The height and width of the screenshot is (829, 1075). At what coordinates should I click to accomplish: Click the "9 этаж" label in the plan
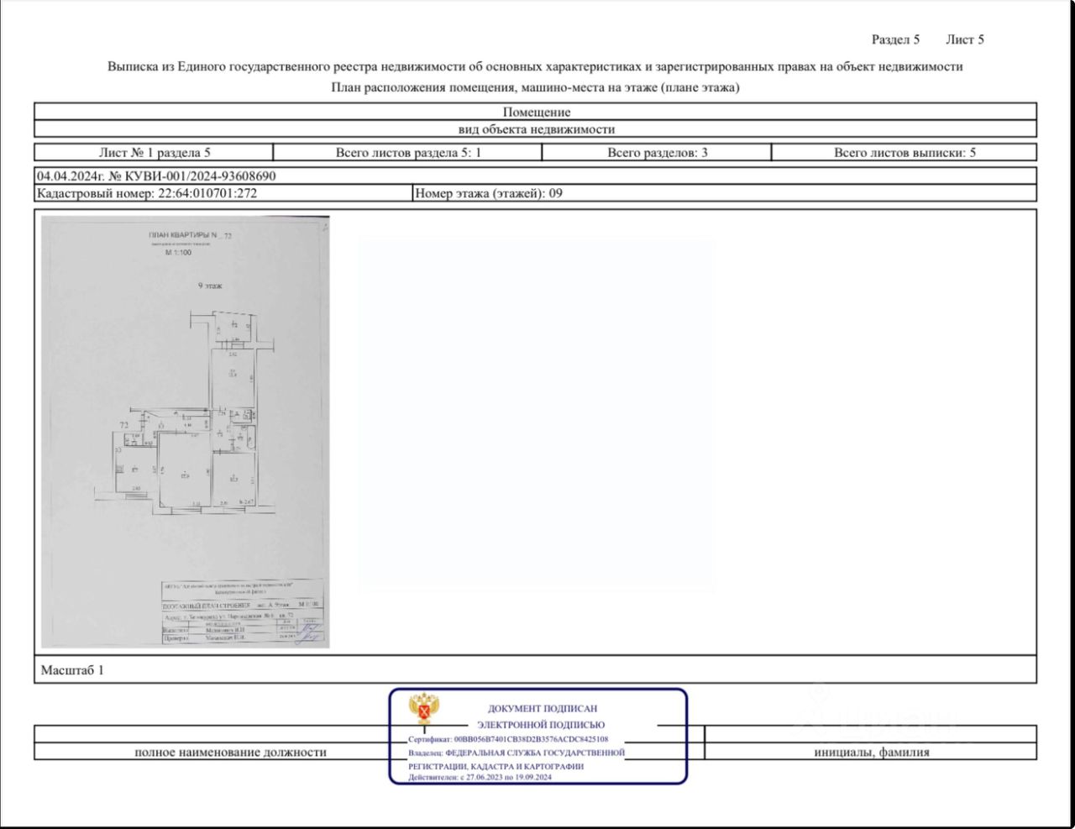point(210,286)
